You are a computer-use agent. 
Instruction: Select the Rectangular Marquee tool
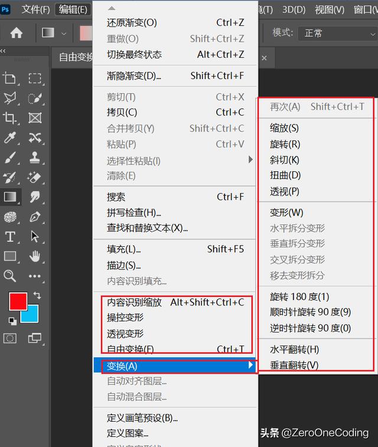(x=35, y=78)
